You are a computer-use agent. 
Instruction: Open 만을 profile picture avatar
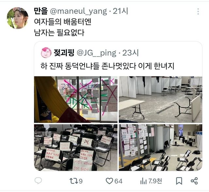click(x=17, y=18)
